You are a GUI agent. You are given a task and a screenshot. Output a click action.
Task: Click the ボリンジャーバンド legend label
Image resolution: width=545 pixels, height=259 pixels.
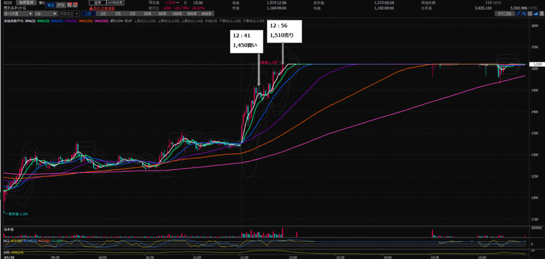pyautogui.click(x=121, y=21)
